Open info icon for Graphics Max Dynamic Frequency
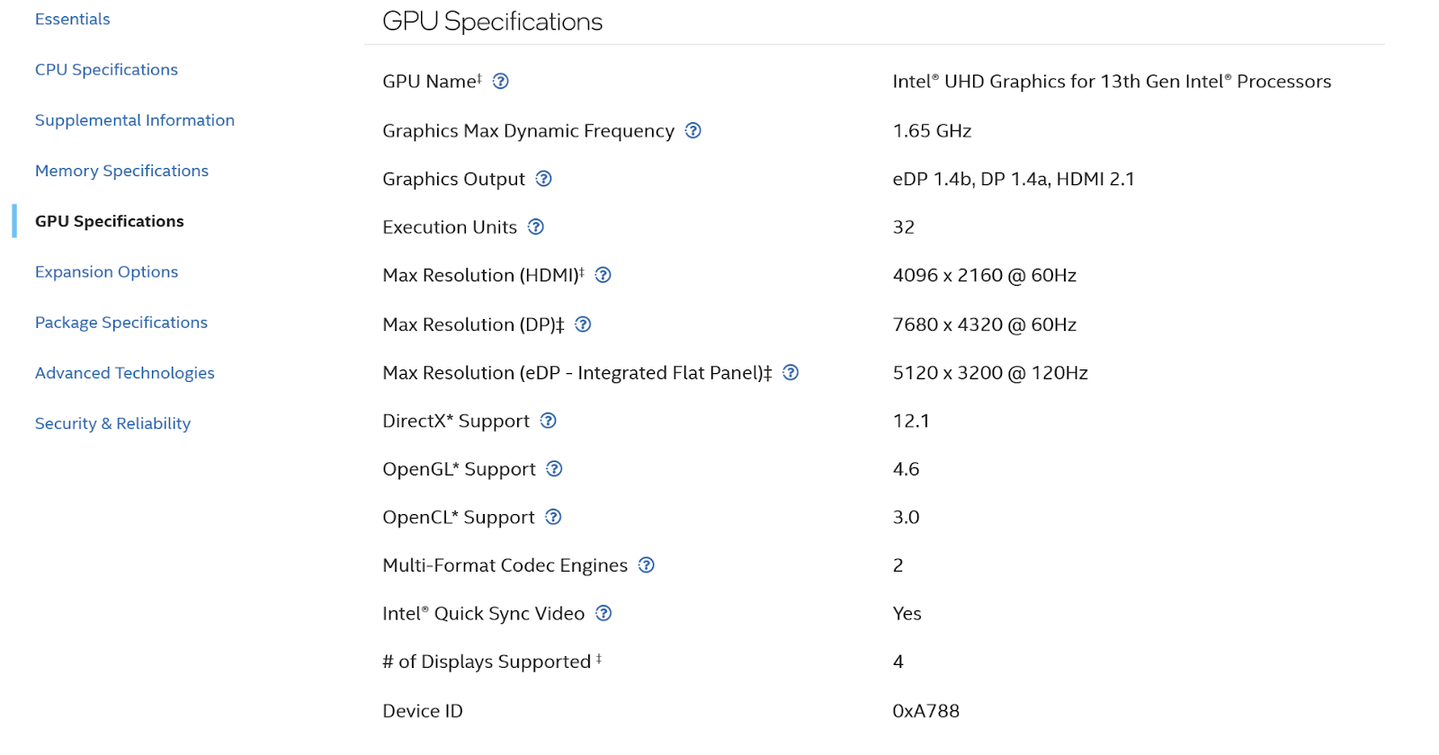This screenshot has width=1439, height=755. 693,130
